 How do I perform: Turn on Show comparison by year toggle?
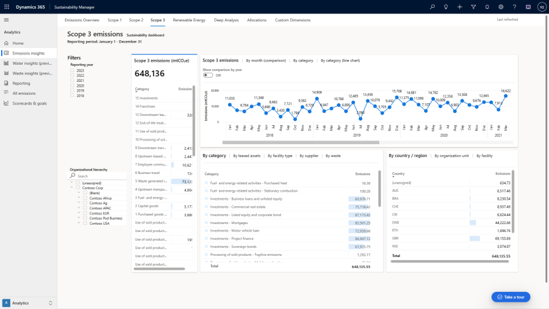207,75
